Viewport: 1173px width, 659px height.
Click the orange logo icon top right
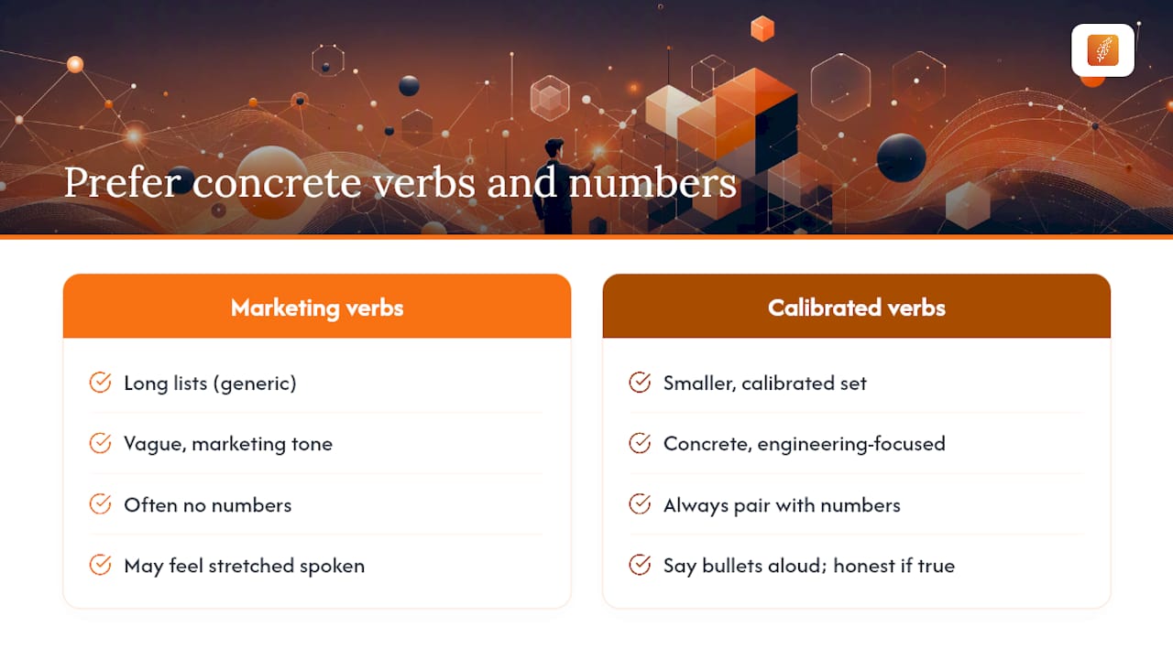(x=1102, y=50)
